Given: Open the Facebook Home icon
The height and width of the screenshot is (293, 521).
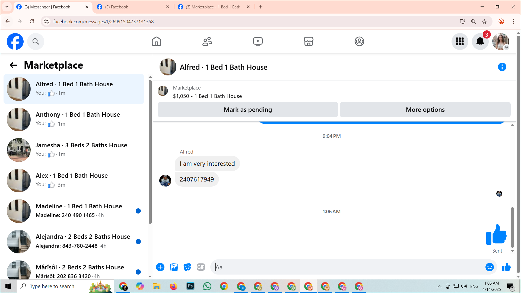Looking at the screenshot, I should point(156,42).
